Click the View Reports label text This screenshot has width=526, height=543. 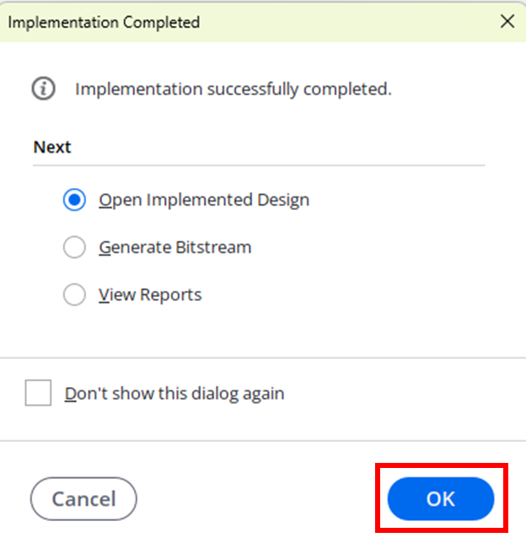(x=150, y=295)
